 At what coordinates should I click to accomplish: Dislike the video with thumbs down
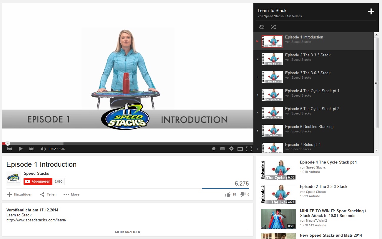tap(243, 194)
